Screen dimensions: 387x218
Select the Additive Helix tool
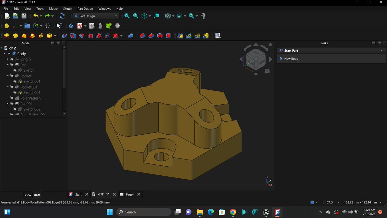pos(41,36)
